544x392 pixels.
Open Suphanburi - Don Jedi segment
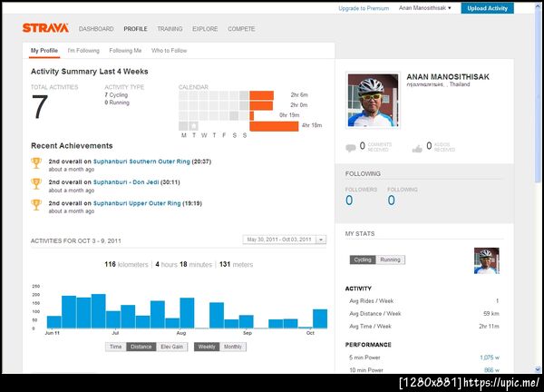click(x=126, y=182)
